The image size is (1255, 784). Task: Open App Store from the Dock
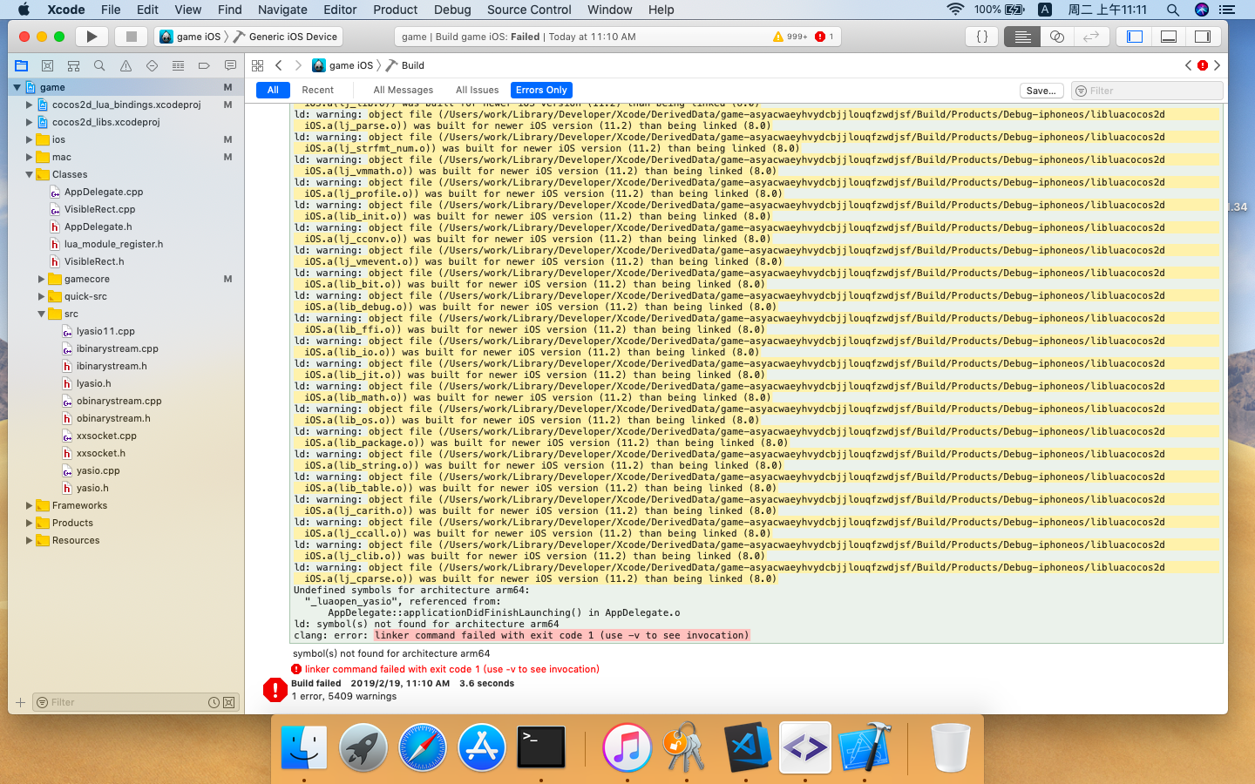coord(482,747)
